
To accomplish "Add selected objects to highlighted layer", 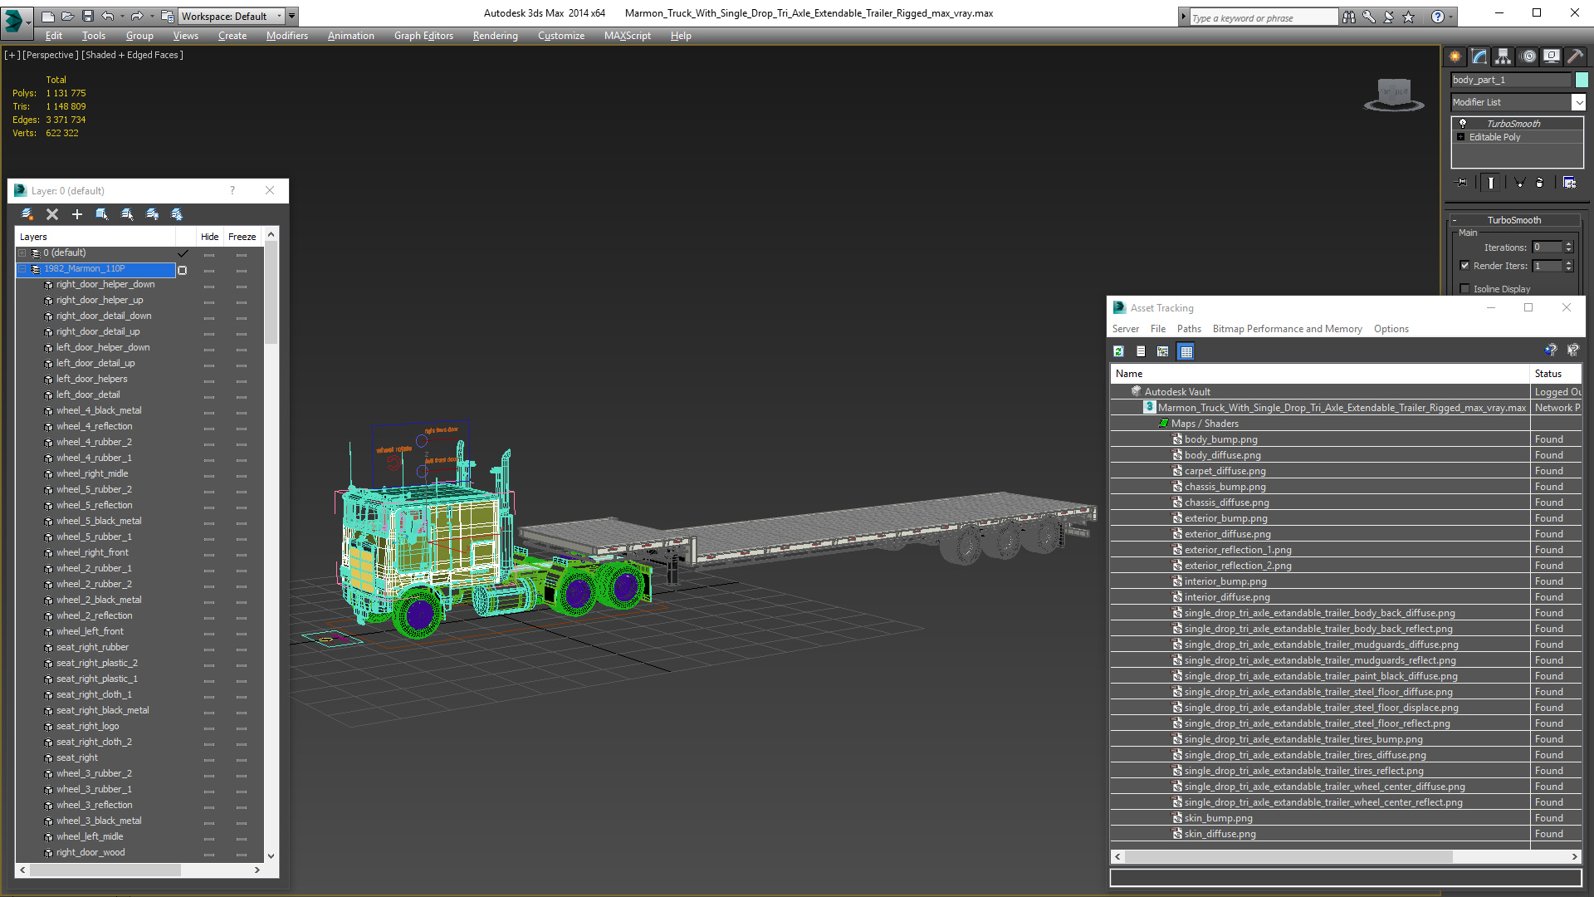I will pos(77,214).
